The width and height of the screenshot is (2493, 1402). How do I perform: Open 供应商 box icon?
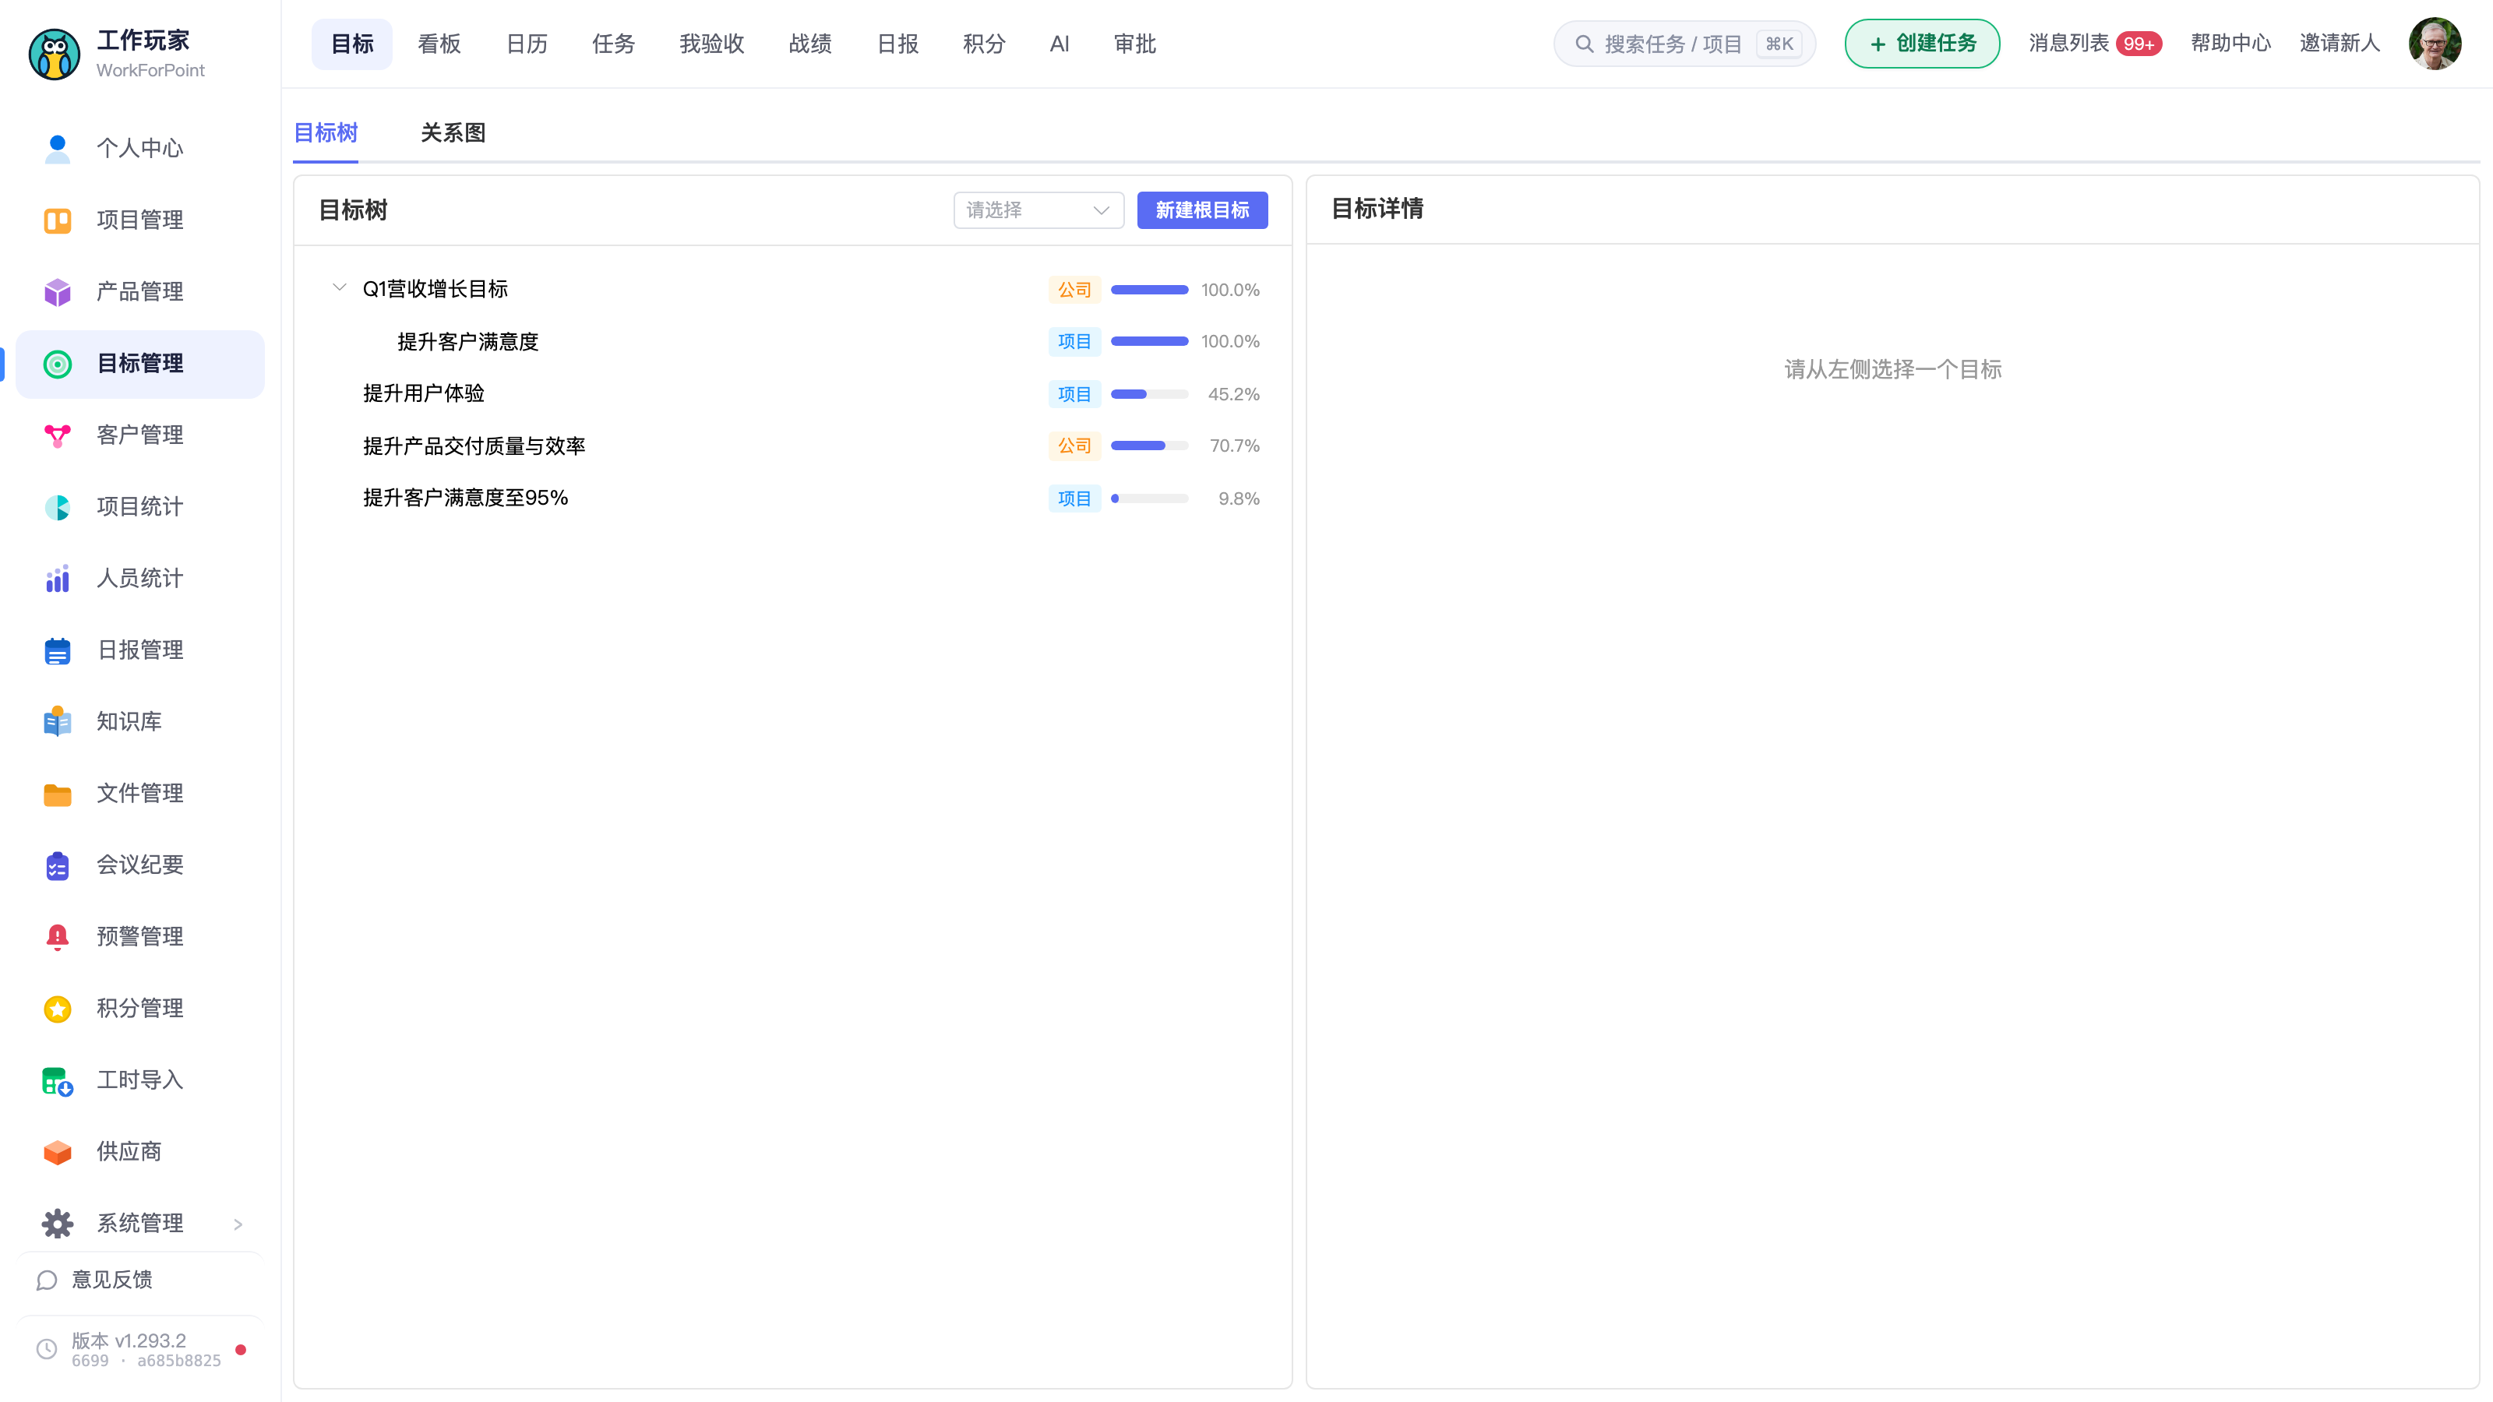point(57,1151)
